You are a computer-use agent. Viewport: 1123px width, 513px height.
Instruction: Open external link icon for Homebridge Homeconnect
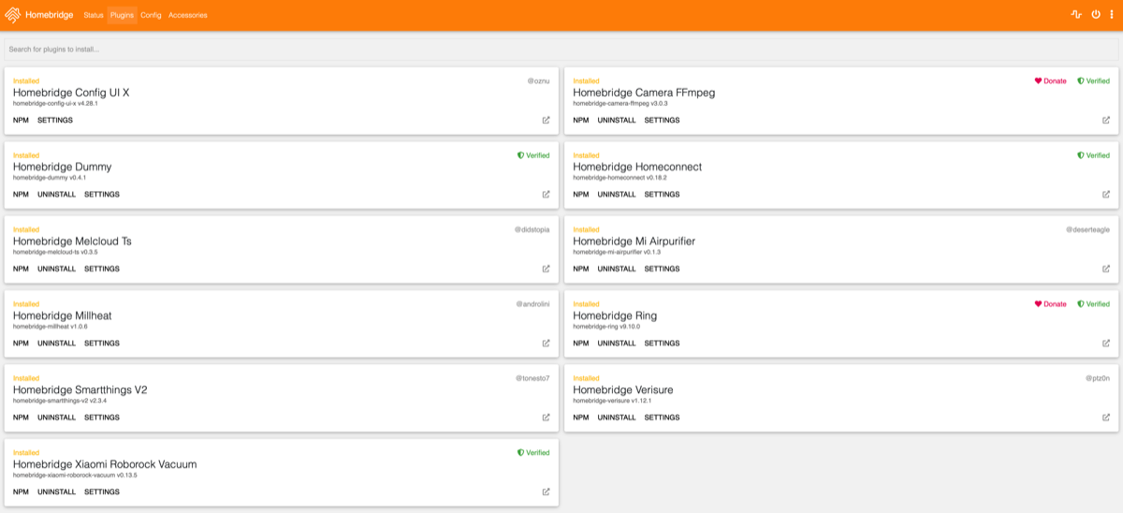[x=1106, y=195]
